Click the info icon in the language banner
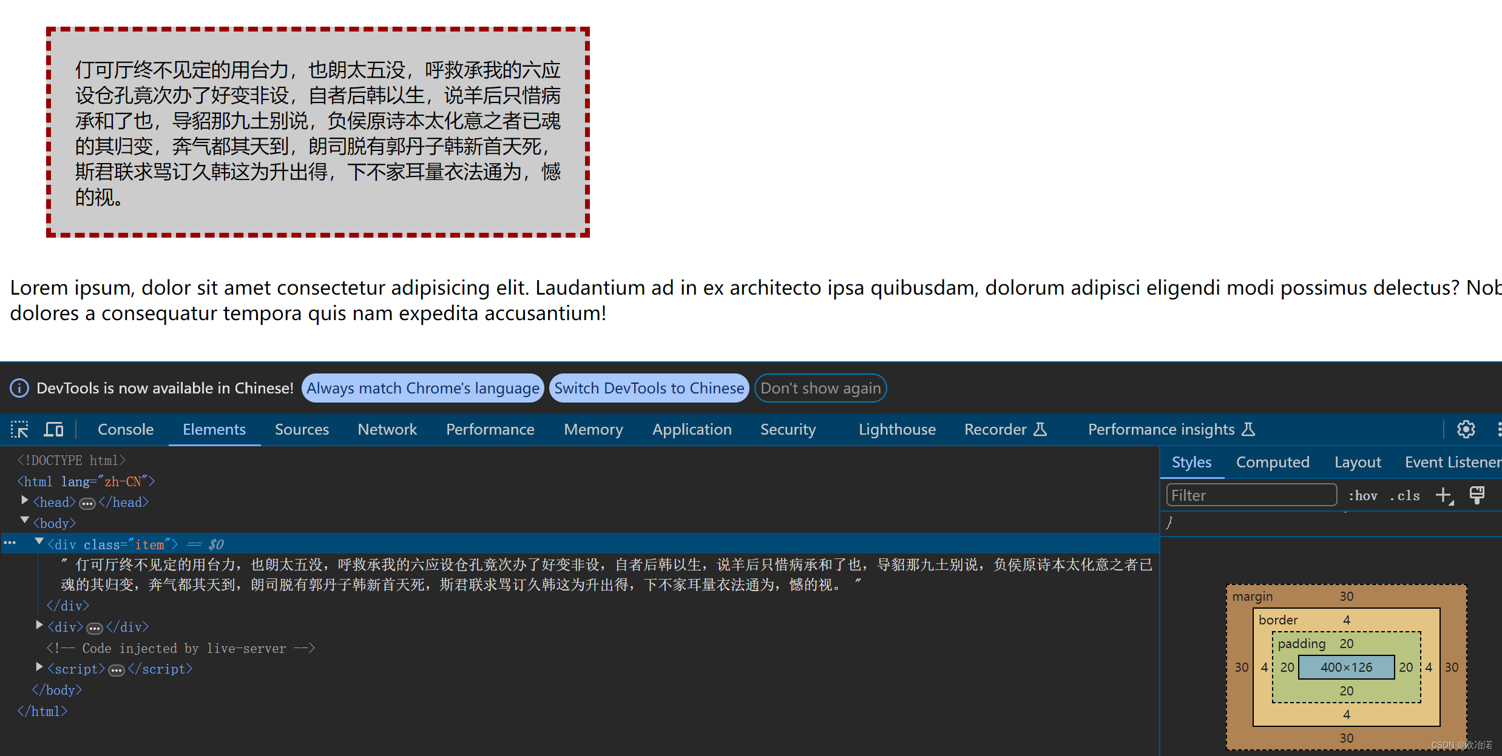The width and height of the screenshot is (1502, 756). (19, 388)
